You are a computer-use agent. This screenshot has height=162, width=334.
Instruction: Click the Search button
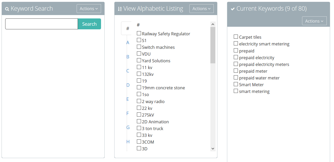89,24
